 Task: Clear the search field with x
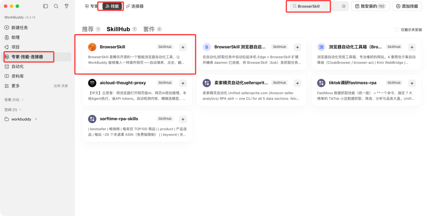pos(344,6)
